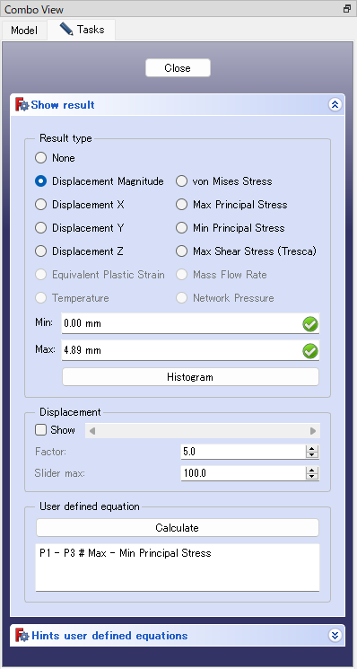Select Max Principal Stress option
The width and height of the screenshot is (357, 669).
(x=182, y=205)
